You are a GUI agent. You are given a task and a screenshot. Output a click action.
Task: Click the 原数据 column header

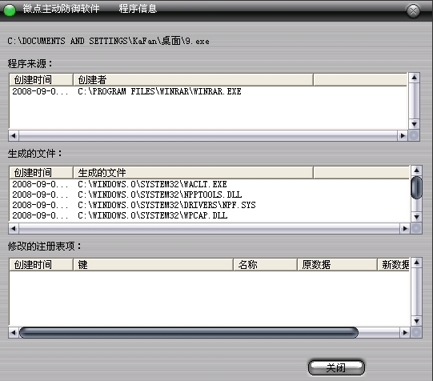337,264
